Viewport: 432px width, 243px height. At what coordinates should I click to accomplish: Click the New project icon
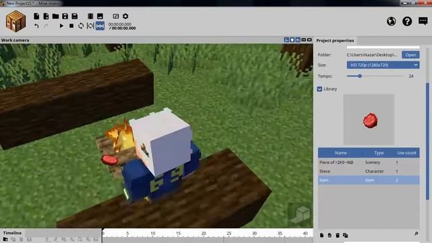point(36,16)
